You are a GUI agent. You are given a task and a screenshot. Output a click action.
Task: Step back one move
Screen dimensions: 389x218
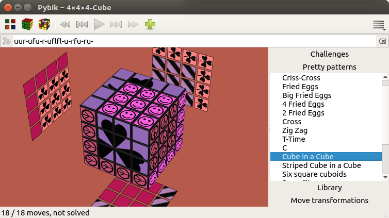pos(82,25)
